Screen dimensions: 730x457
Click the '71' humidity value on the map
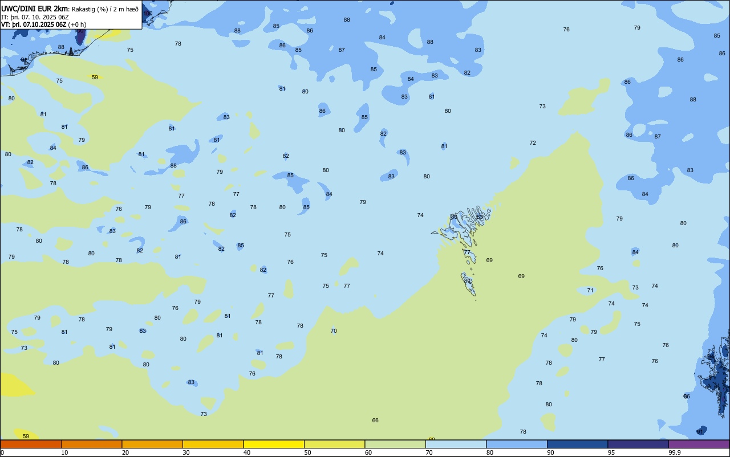(590, 291)
